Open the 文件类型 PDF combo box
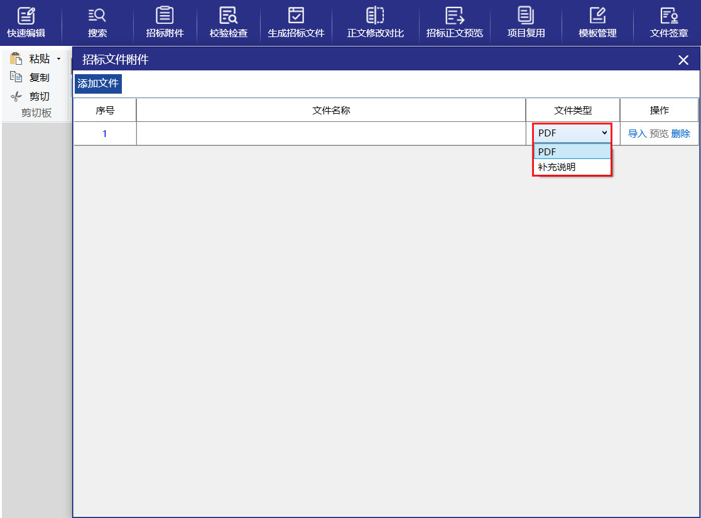 572,133
